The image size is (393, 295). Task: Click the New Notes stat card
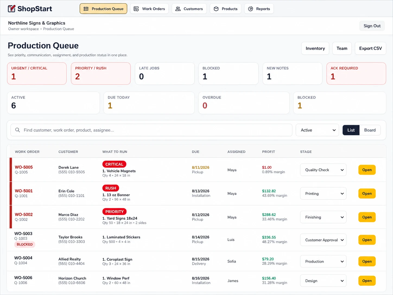(292, 74)
